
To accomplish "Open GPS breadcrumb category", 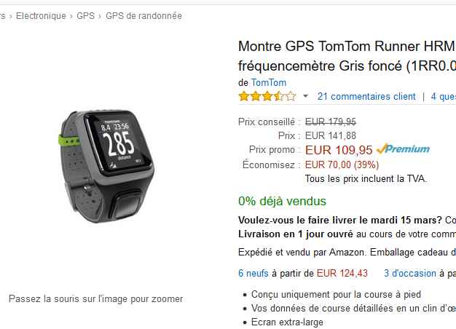I will [85, 16].
